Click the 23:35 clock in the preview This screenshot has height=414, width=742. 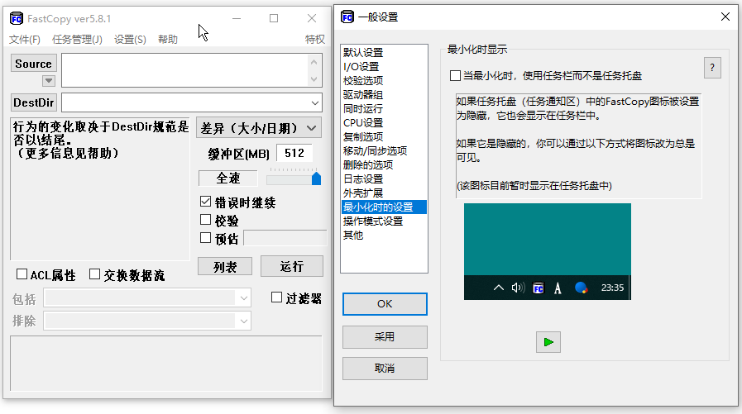(x=612, y=288)
